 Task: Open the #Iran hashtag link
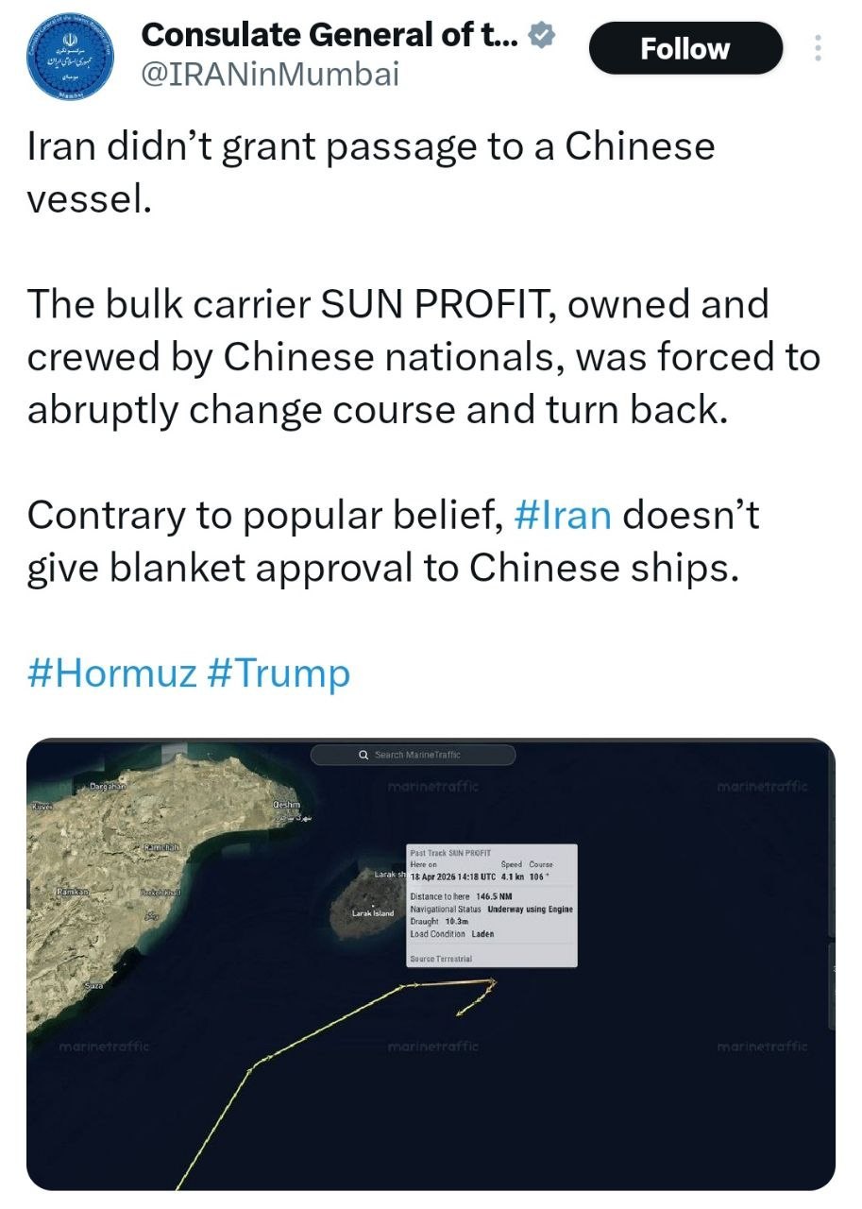(564, 516)
